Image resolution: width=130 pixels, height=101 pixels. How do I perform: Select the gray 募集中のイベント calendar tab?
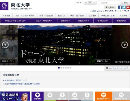(x=121, y=96)
